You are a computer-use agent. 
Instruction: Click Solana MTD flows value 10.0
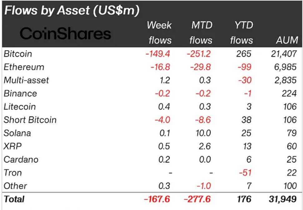pos(203,133)
